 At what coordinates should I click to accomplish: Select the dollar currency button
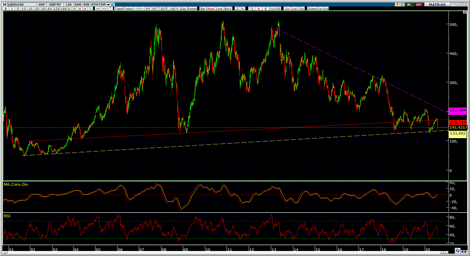(x=259, y=9)
